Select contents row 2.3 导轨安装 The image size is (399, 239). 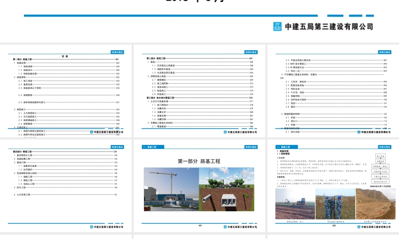point(336,89)
